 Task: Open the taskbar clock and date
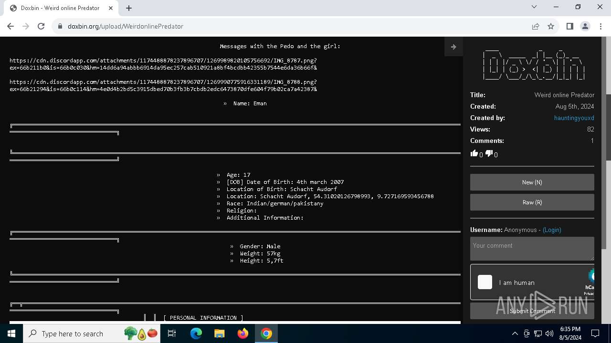click(x=570, y=333)
